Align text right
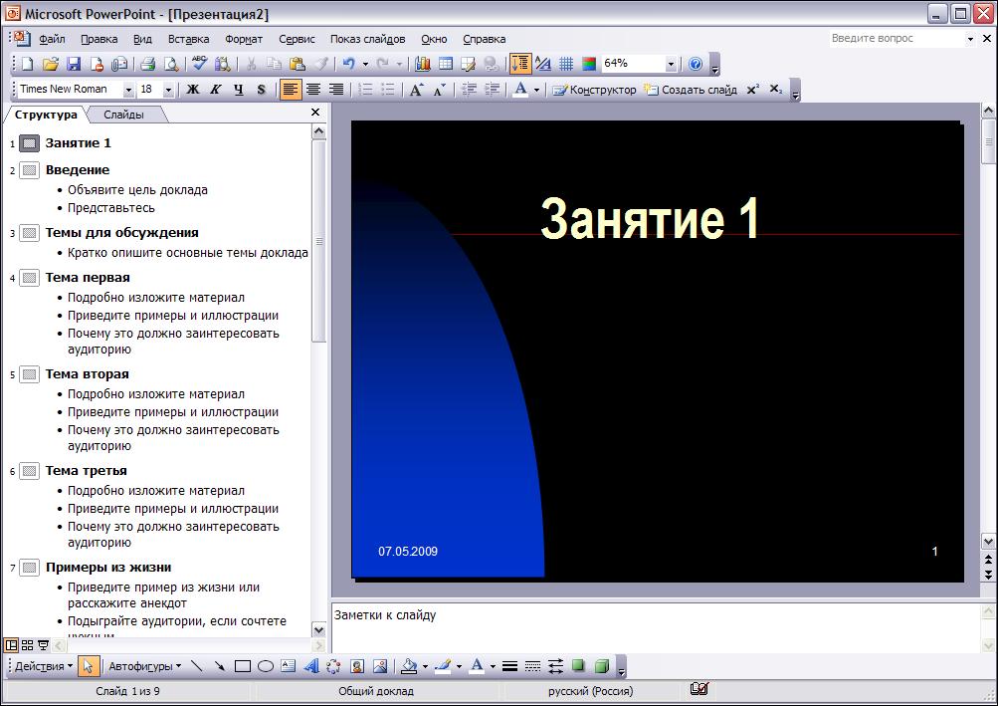 coord(335,90)
